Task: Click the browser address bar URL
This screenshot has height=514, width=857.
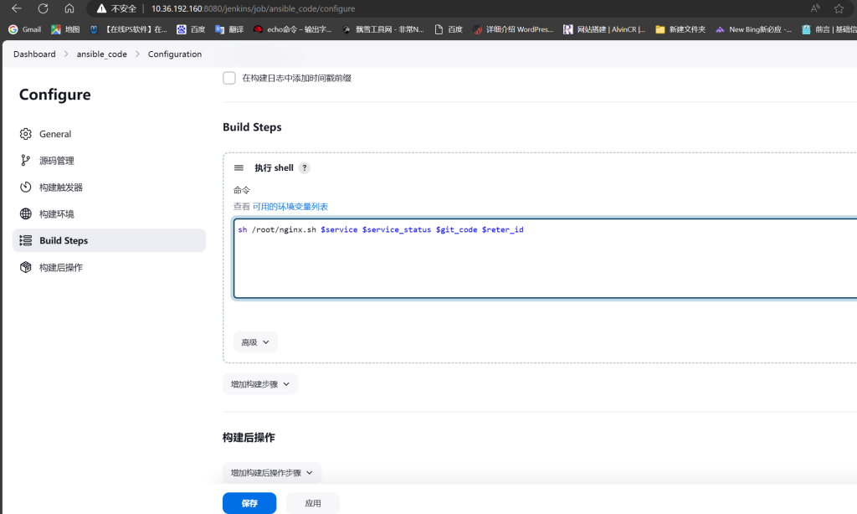Action: pos(253,8)
